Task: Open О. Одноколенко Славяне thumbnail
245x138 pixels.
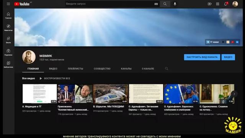Action: [217, 94]
